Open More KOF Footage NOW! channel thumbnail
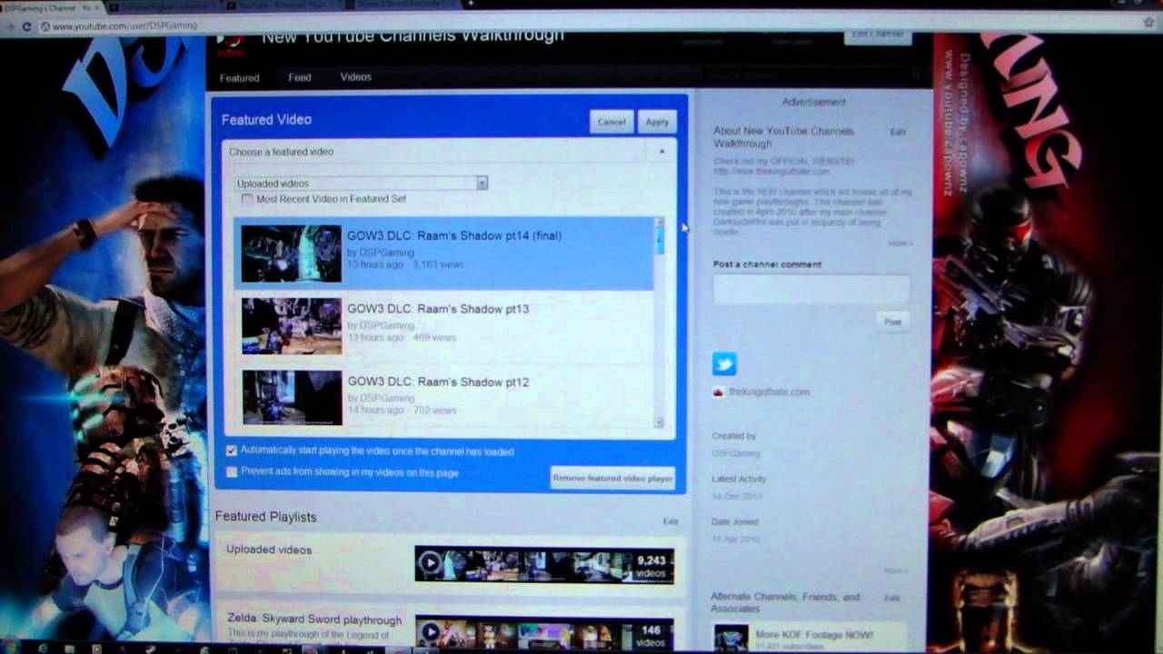This screenshot has height=654, width=1163. pyautogui.click(x=731, y=639)
